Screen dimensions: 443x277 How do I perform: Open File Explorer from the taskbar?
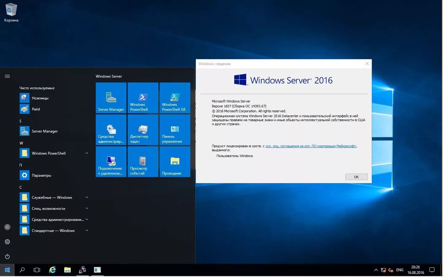pos(68,270)
